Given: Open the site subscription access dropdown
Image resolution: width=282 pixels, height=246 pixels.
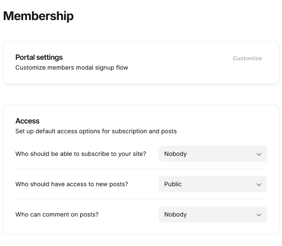Looking at the screenshot, I should 213,154.
